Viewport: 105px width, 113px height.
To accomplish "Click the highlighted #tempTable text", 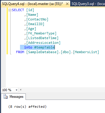I will tap(44, 47).
